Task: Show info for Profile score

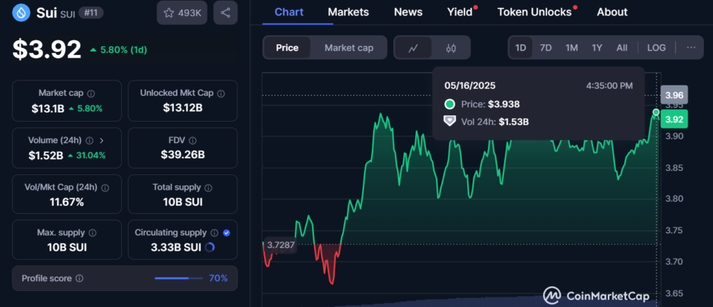Action: click(x=79, y=278)
